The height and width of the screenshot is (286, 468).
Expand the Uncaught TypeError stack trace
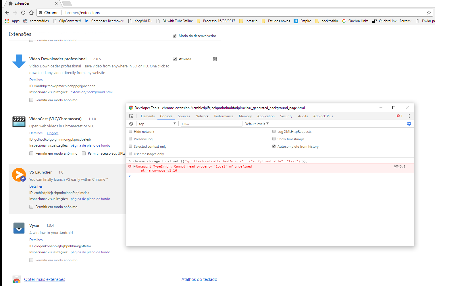[x=134, y=166]
